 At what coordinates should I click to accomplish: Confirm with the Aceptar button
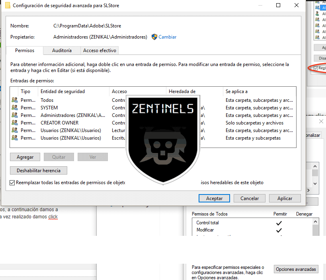(214, 198)
